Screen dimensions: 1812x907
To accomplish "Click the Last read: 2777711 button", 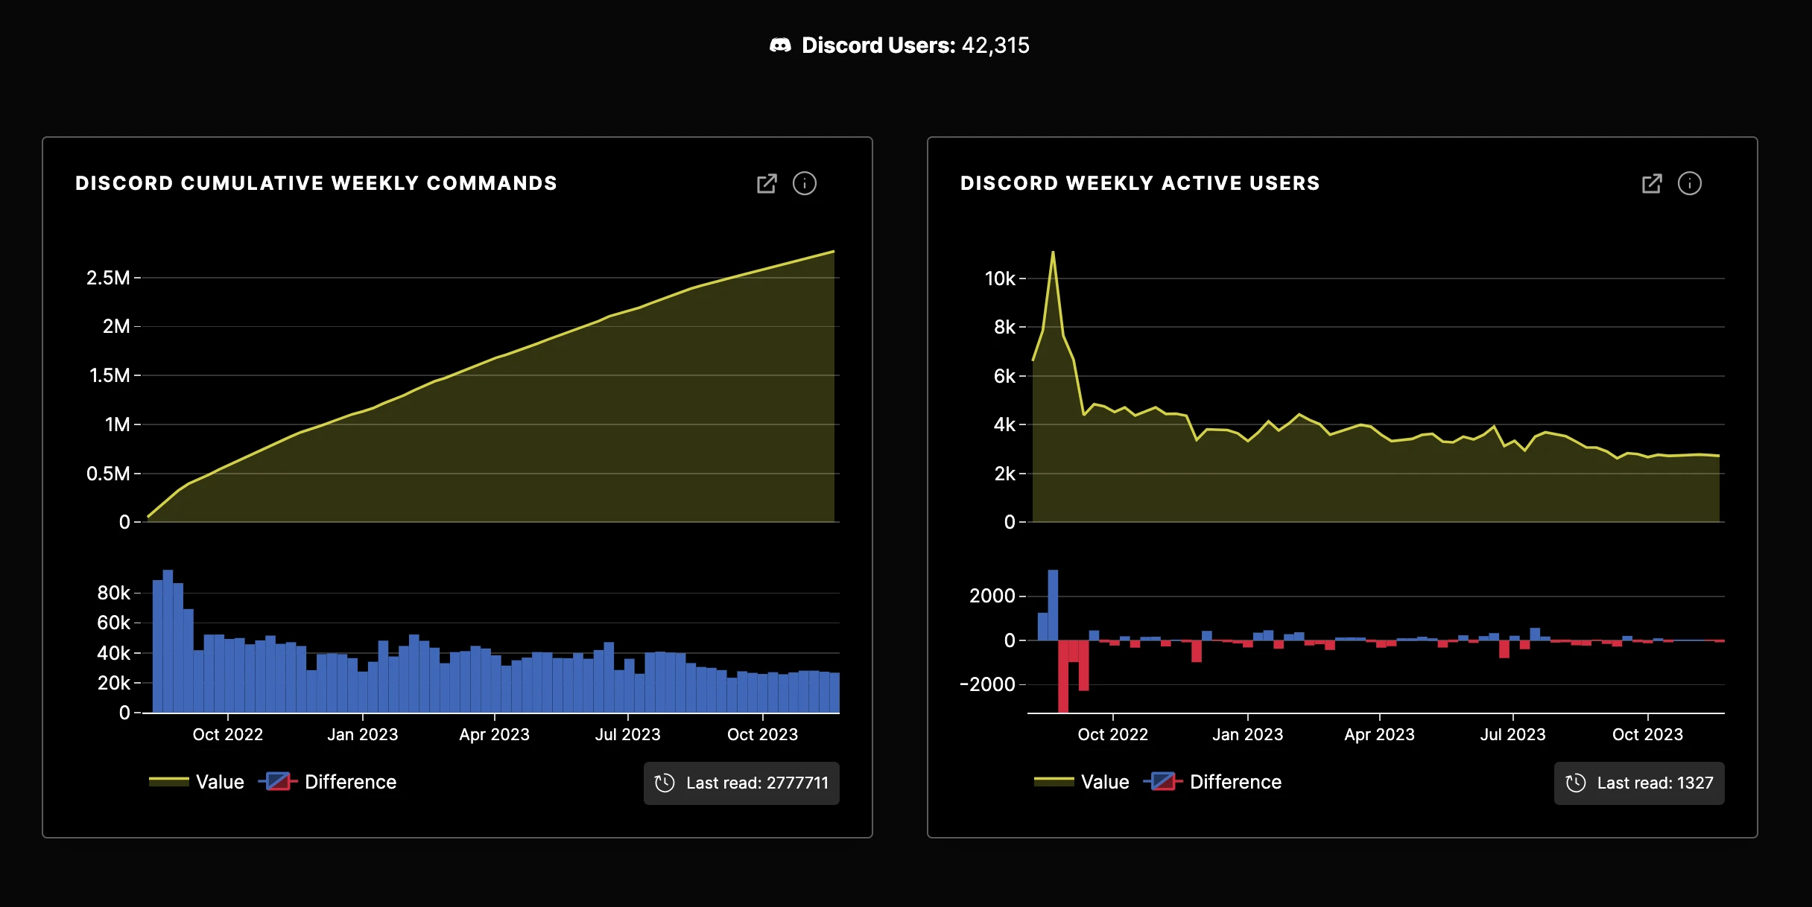I will (756, 783).
